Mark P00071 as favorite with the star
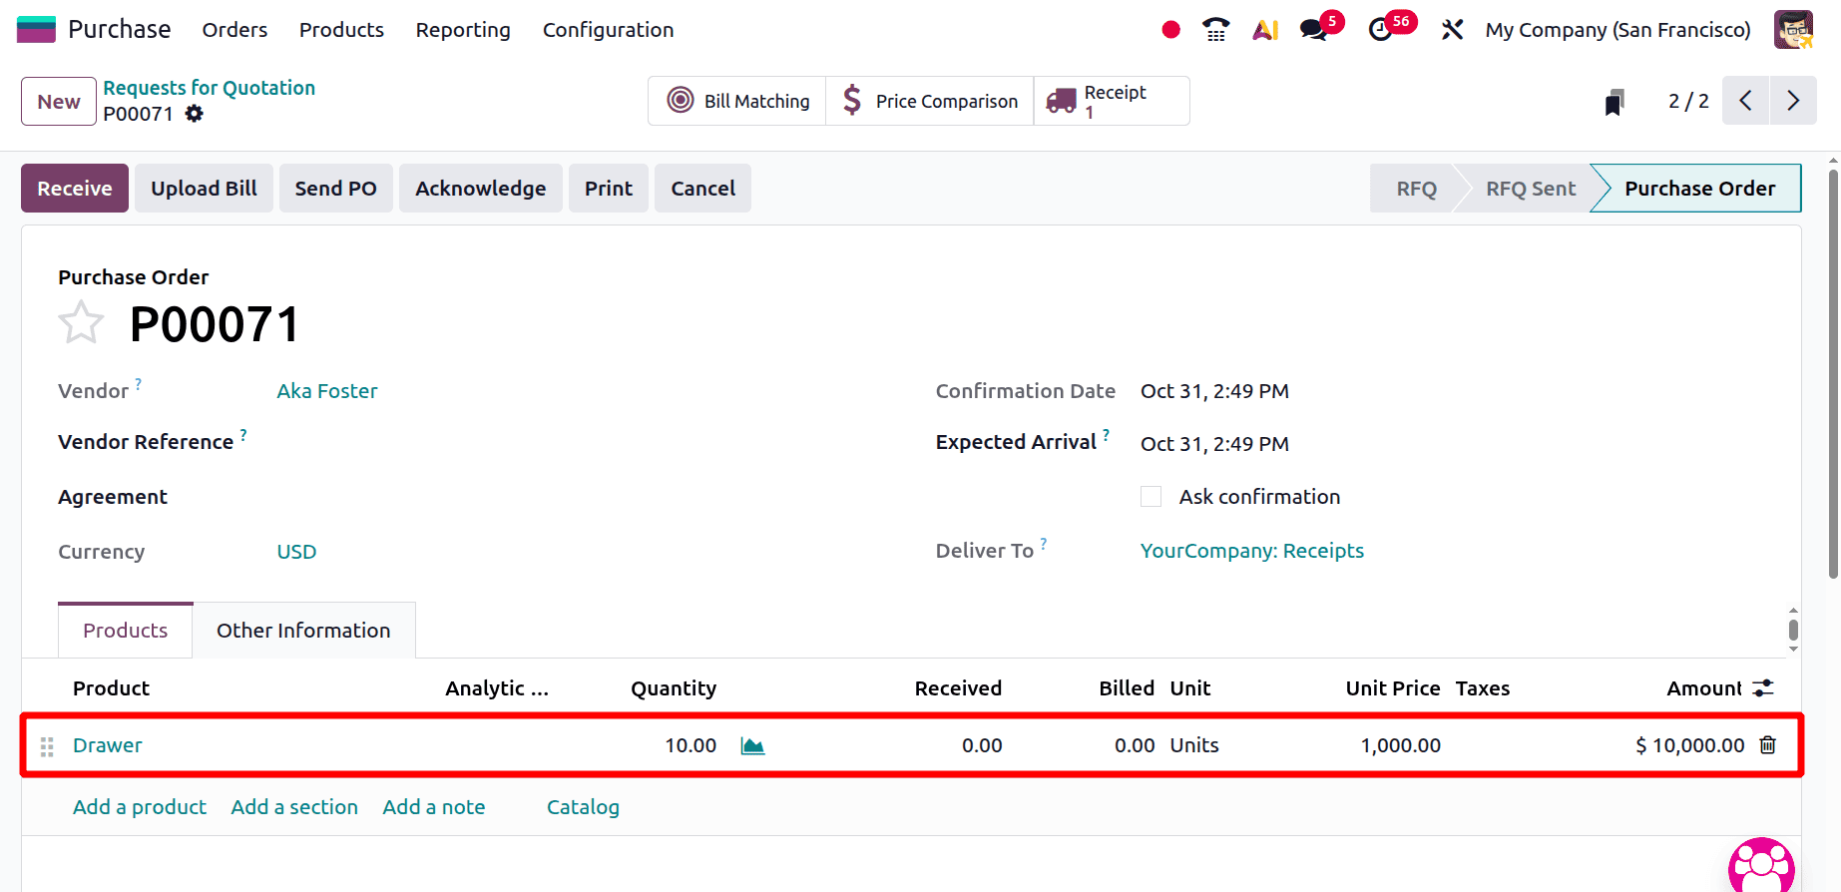The image size is (1841, 892). pyautogui.click(x=82, y=321)
